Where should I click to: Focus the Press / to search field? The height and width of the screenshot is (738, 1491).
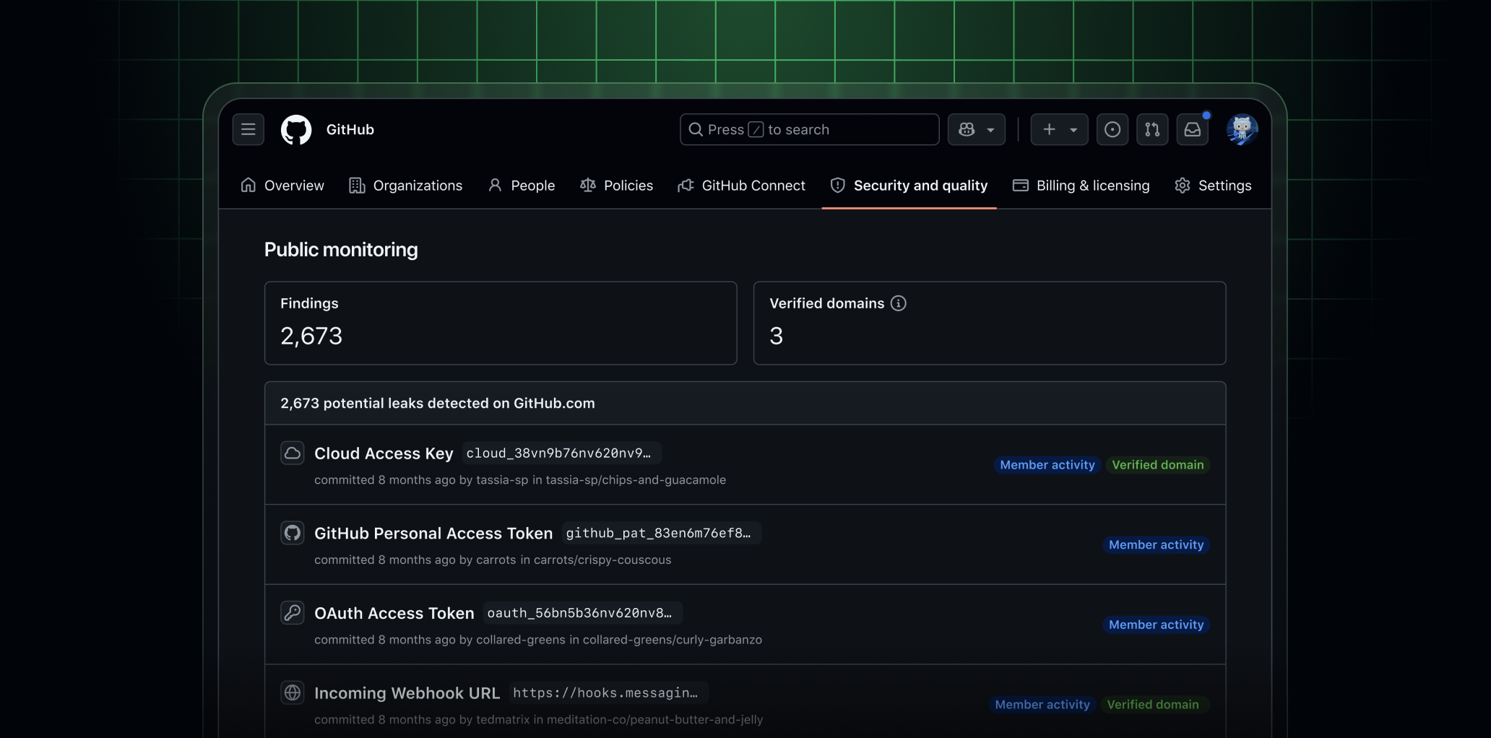(x=809, y=129)
